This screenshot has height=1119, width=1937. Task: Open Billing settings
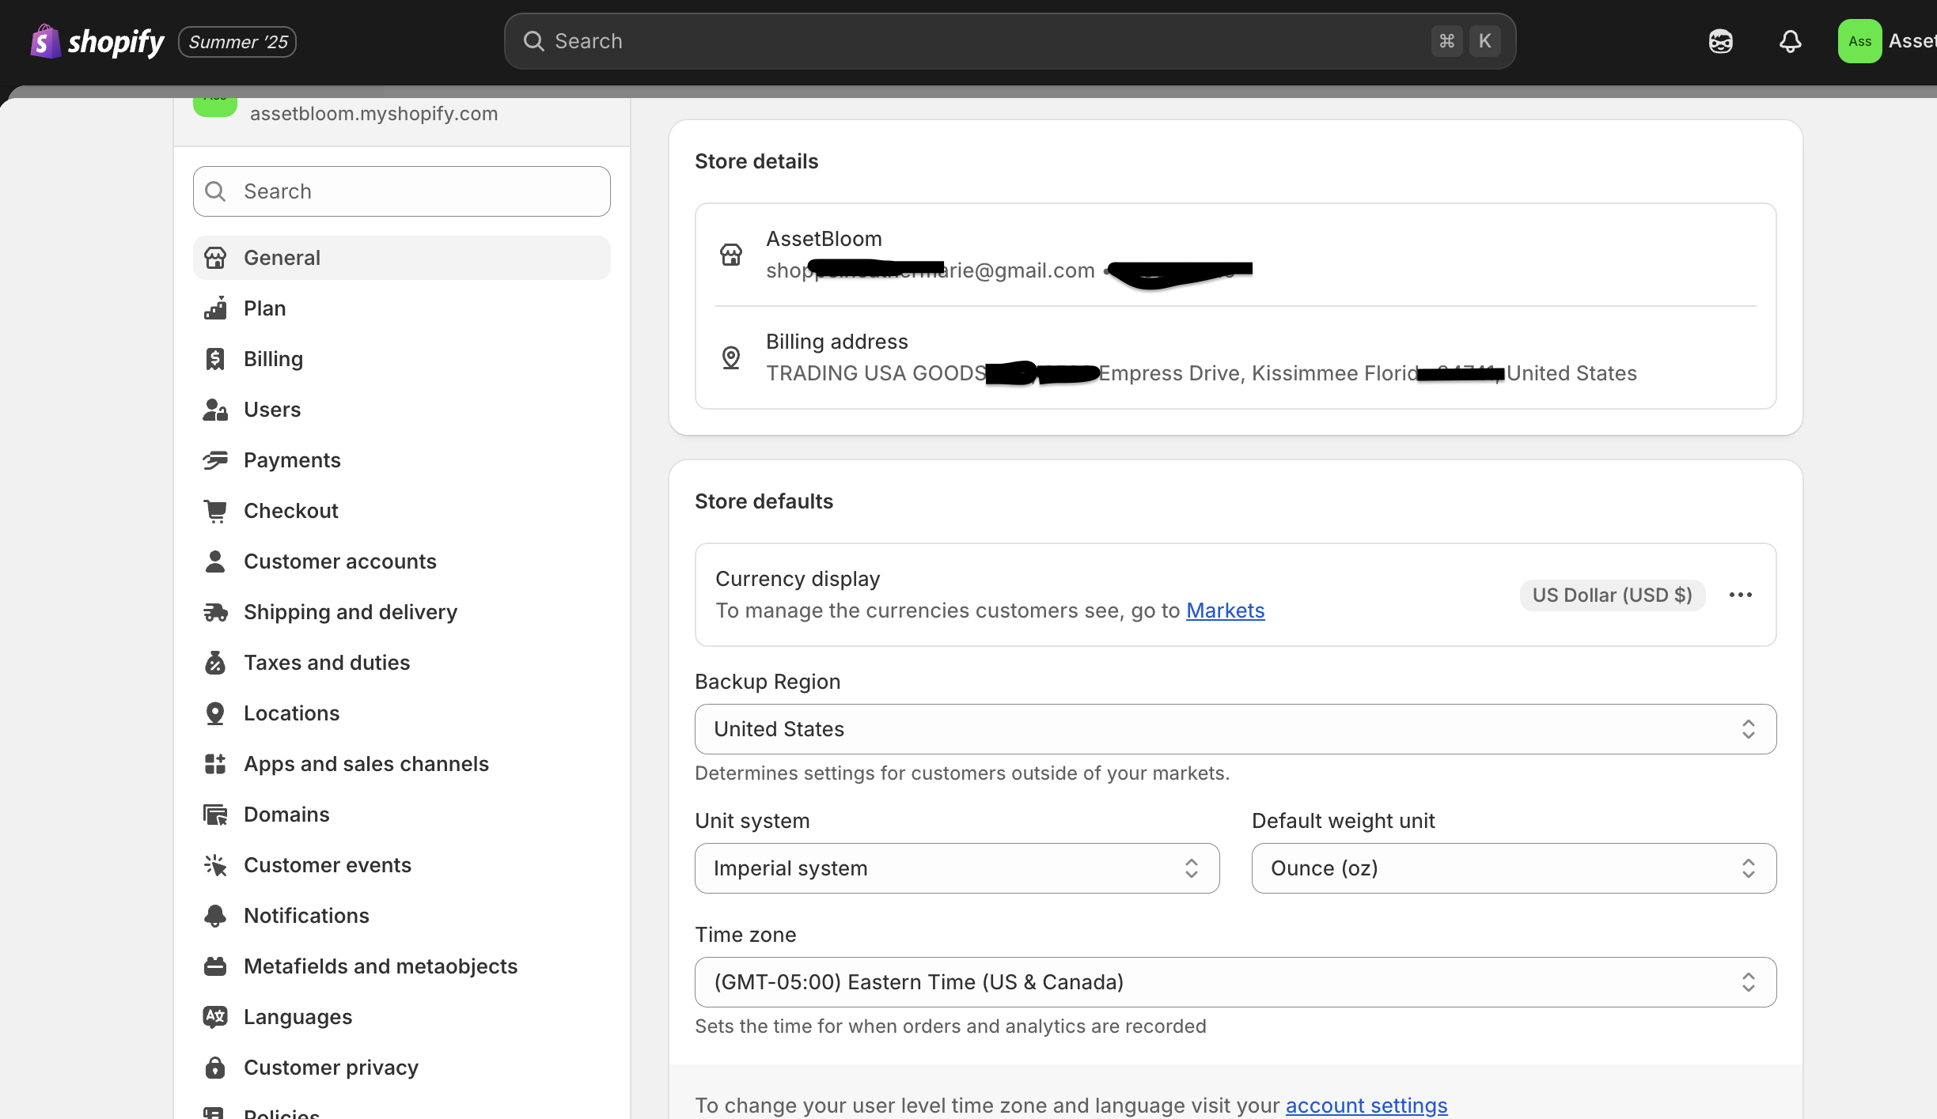point(402,359)
